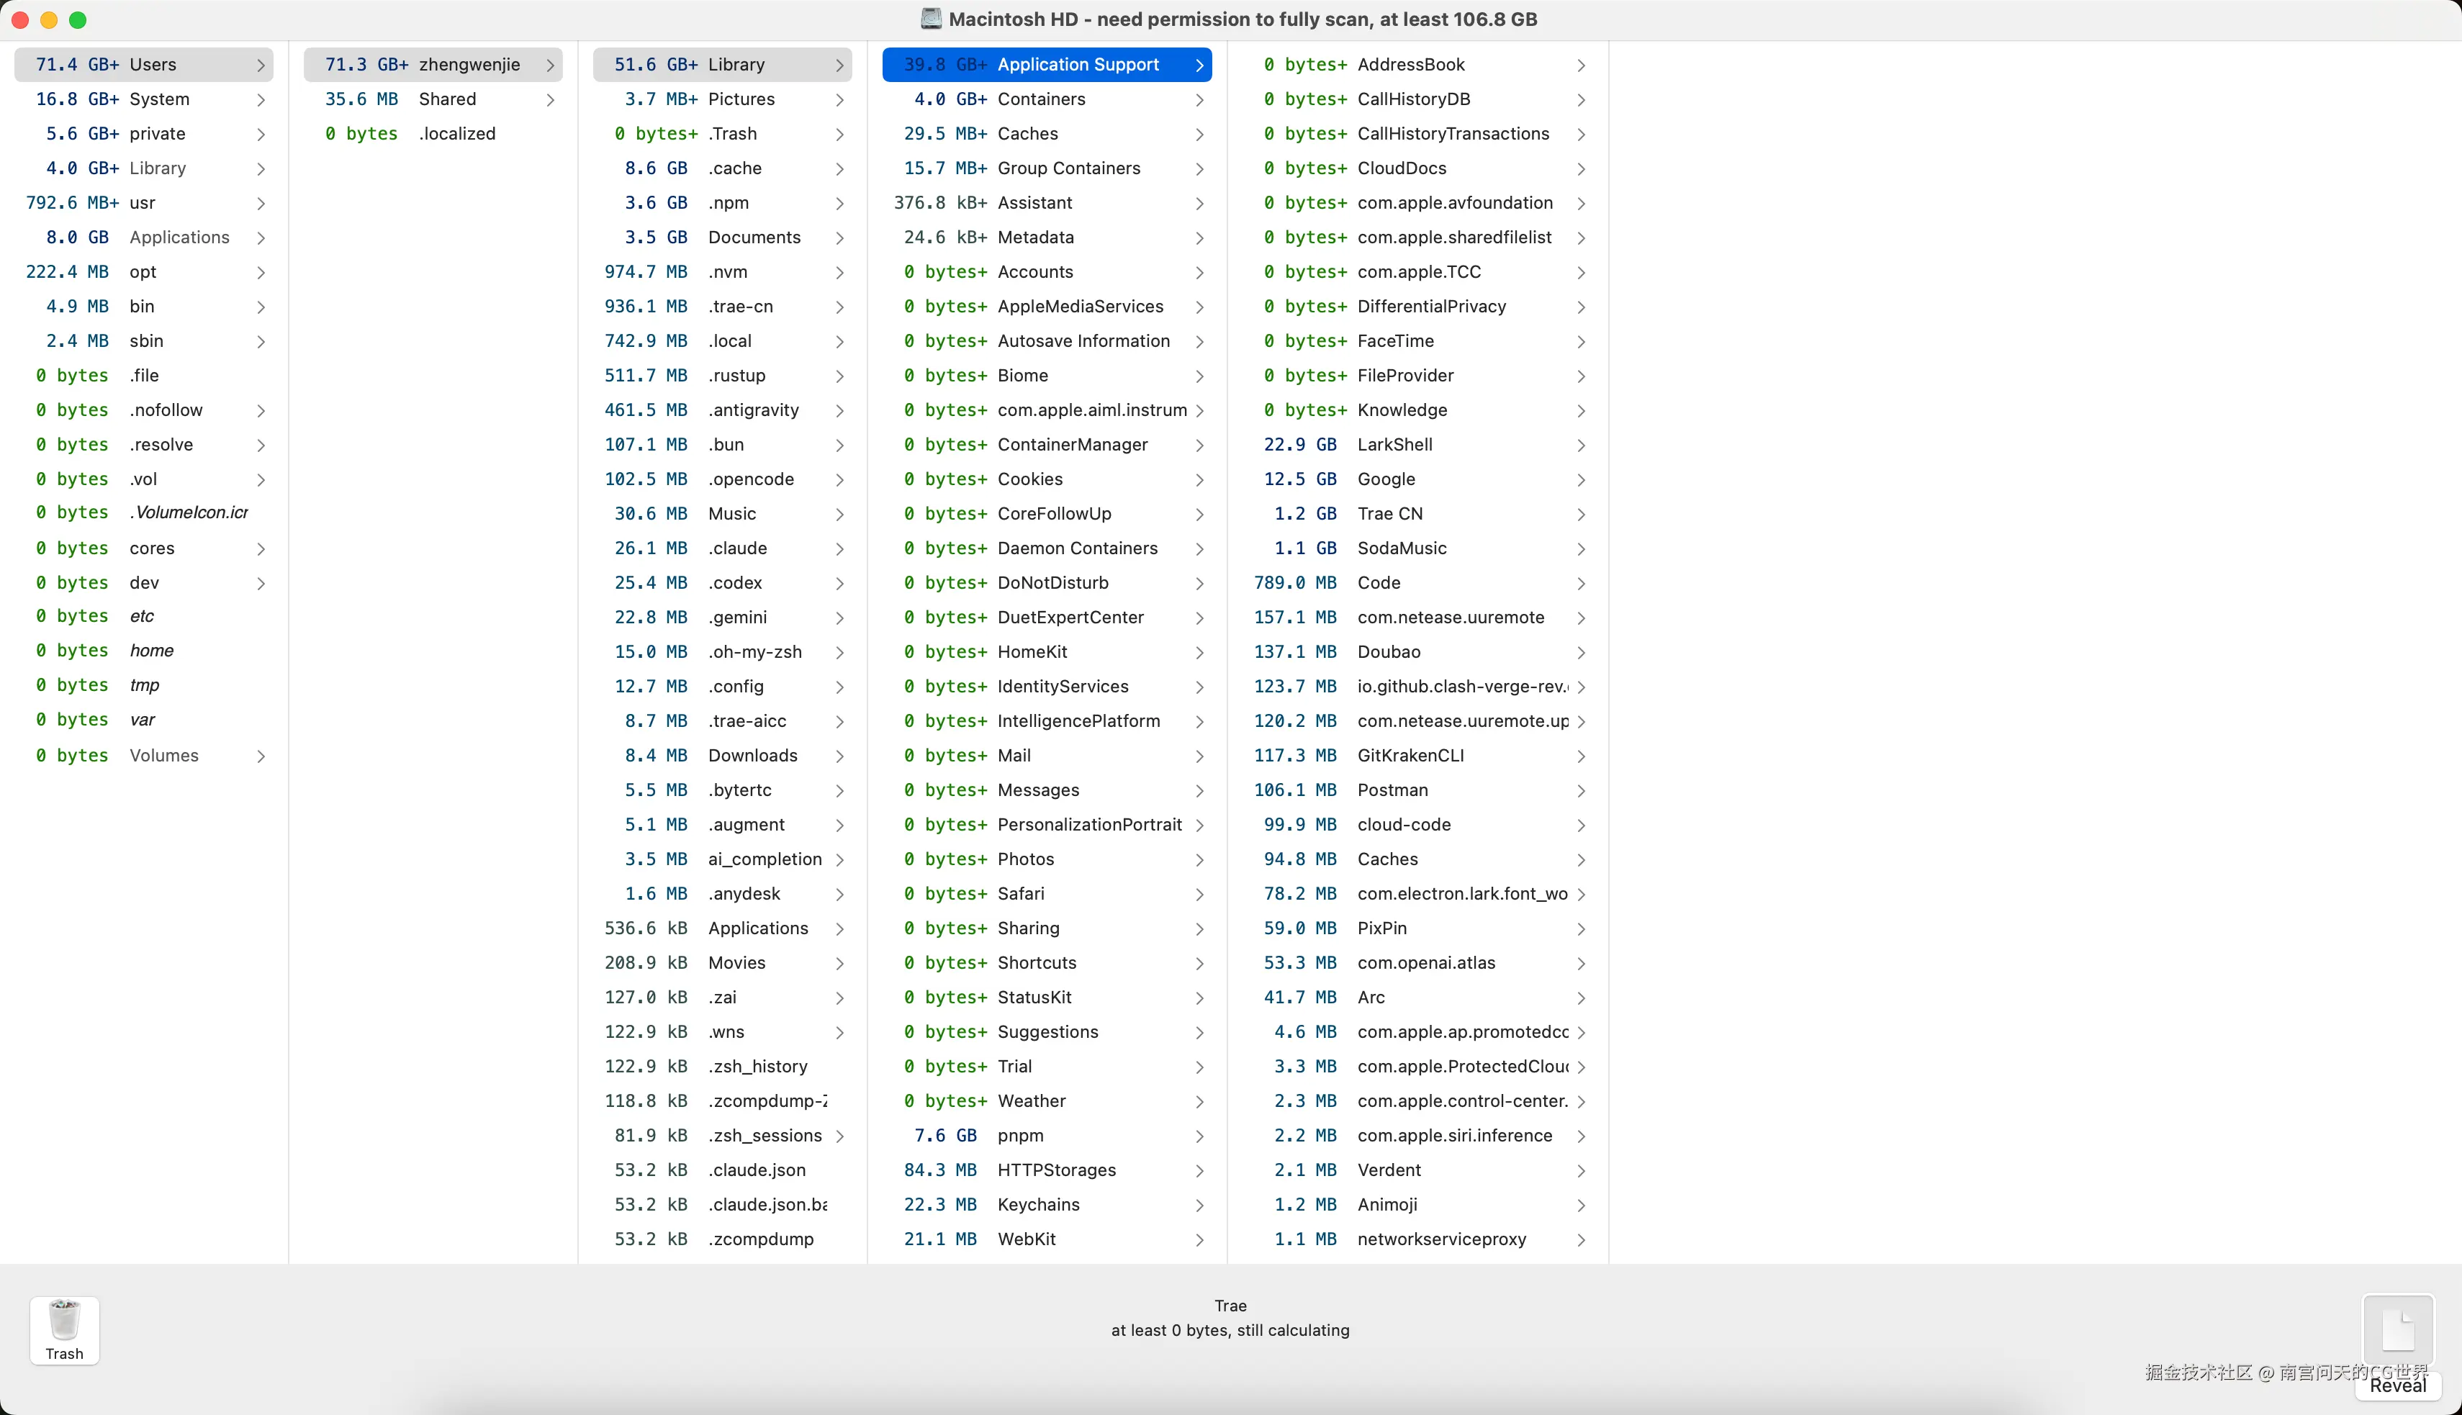The image size is (2462, 1415).
Task: Select the Trae CN folder
Action: tap(1390, 514)
